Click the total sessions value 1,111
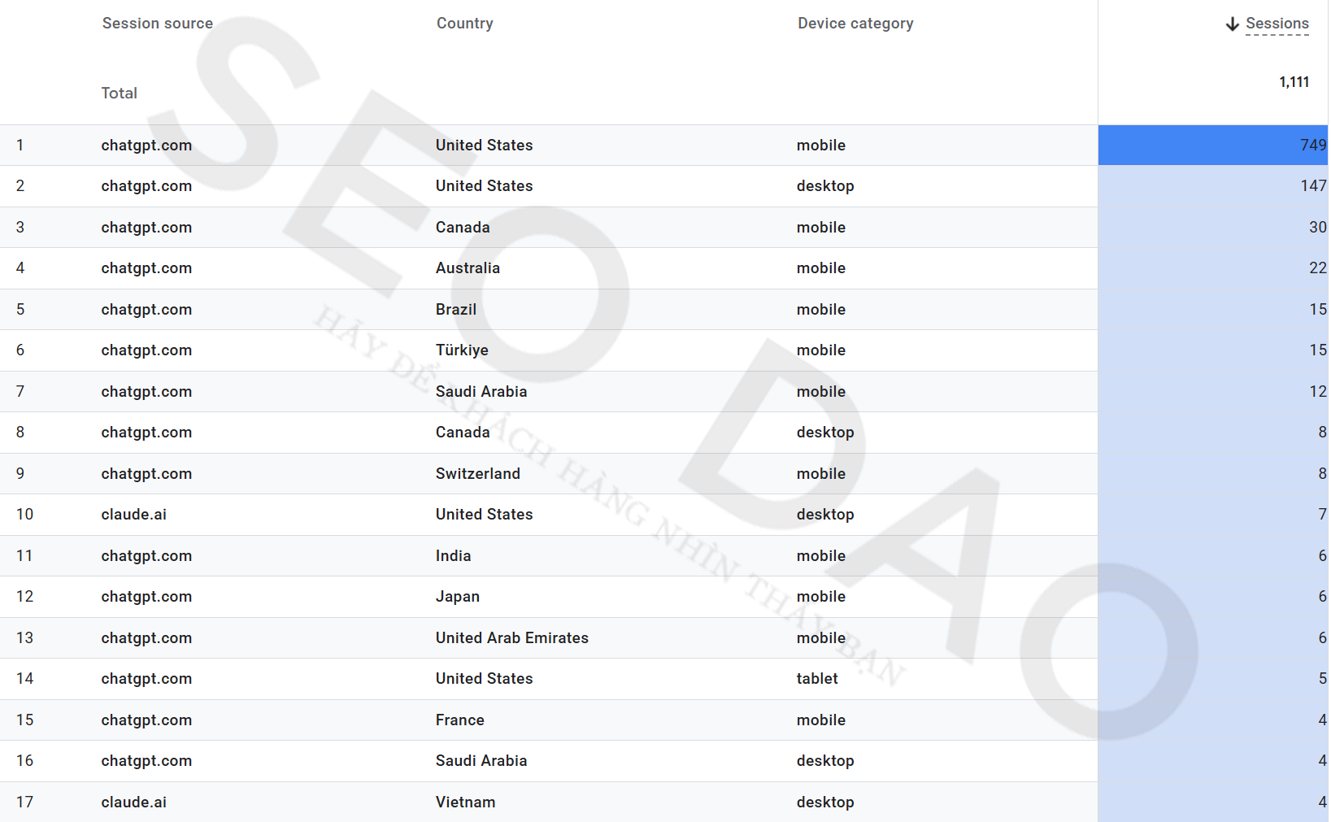The image size is (1331, 822). point(1294,82)
